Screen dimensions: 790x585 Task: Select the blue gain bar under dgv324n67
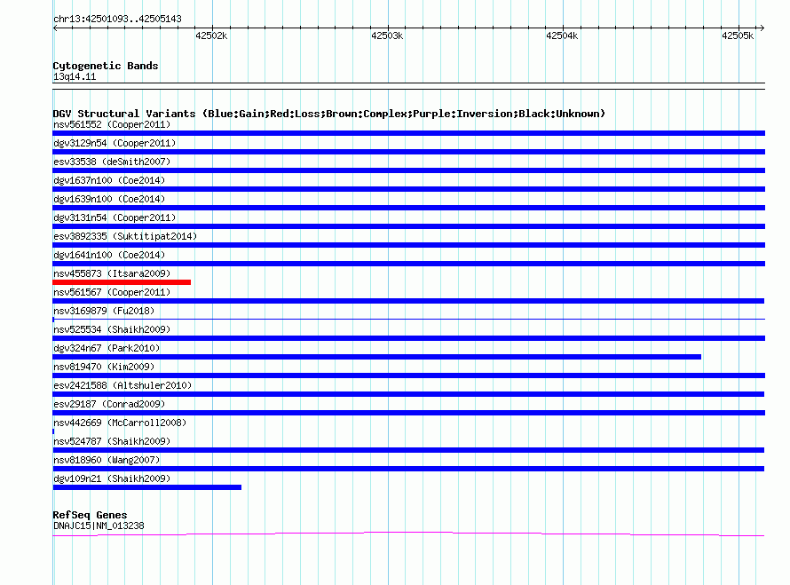(x=377, y=357)
